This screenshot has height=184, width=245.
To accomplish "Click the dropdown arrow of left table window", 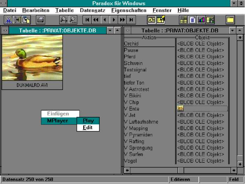I will 110,30.
